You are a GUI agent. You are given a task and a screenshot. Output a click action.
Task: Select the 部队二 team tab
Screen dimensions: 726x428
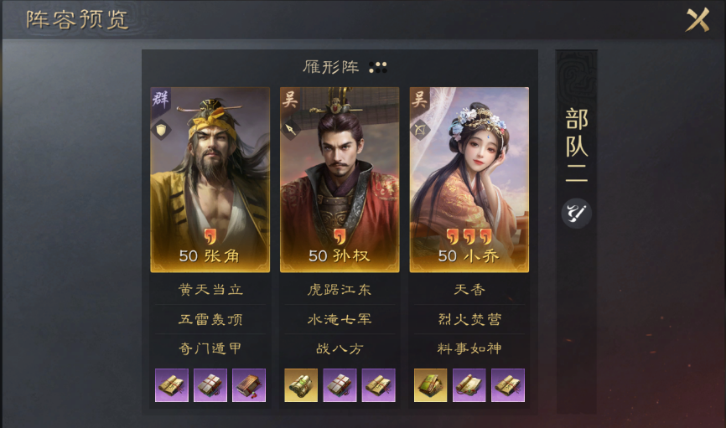pyautogui.click(x=577, y=145)
